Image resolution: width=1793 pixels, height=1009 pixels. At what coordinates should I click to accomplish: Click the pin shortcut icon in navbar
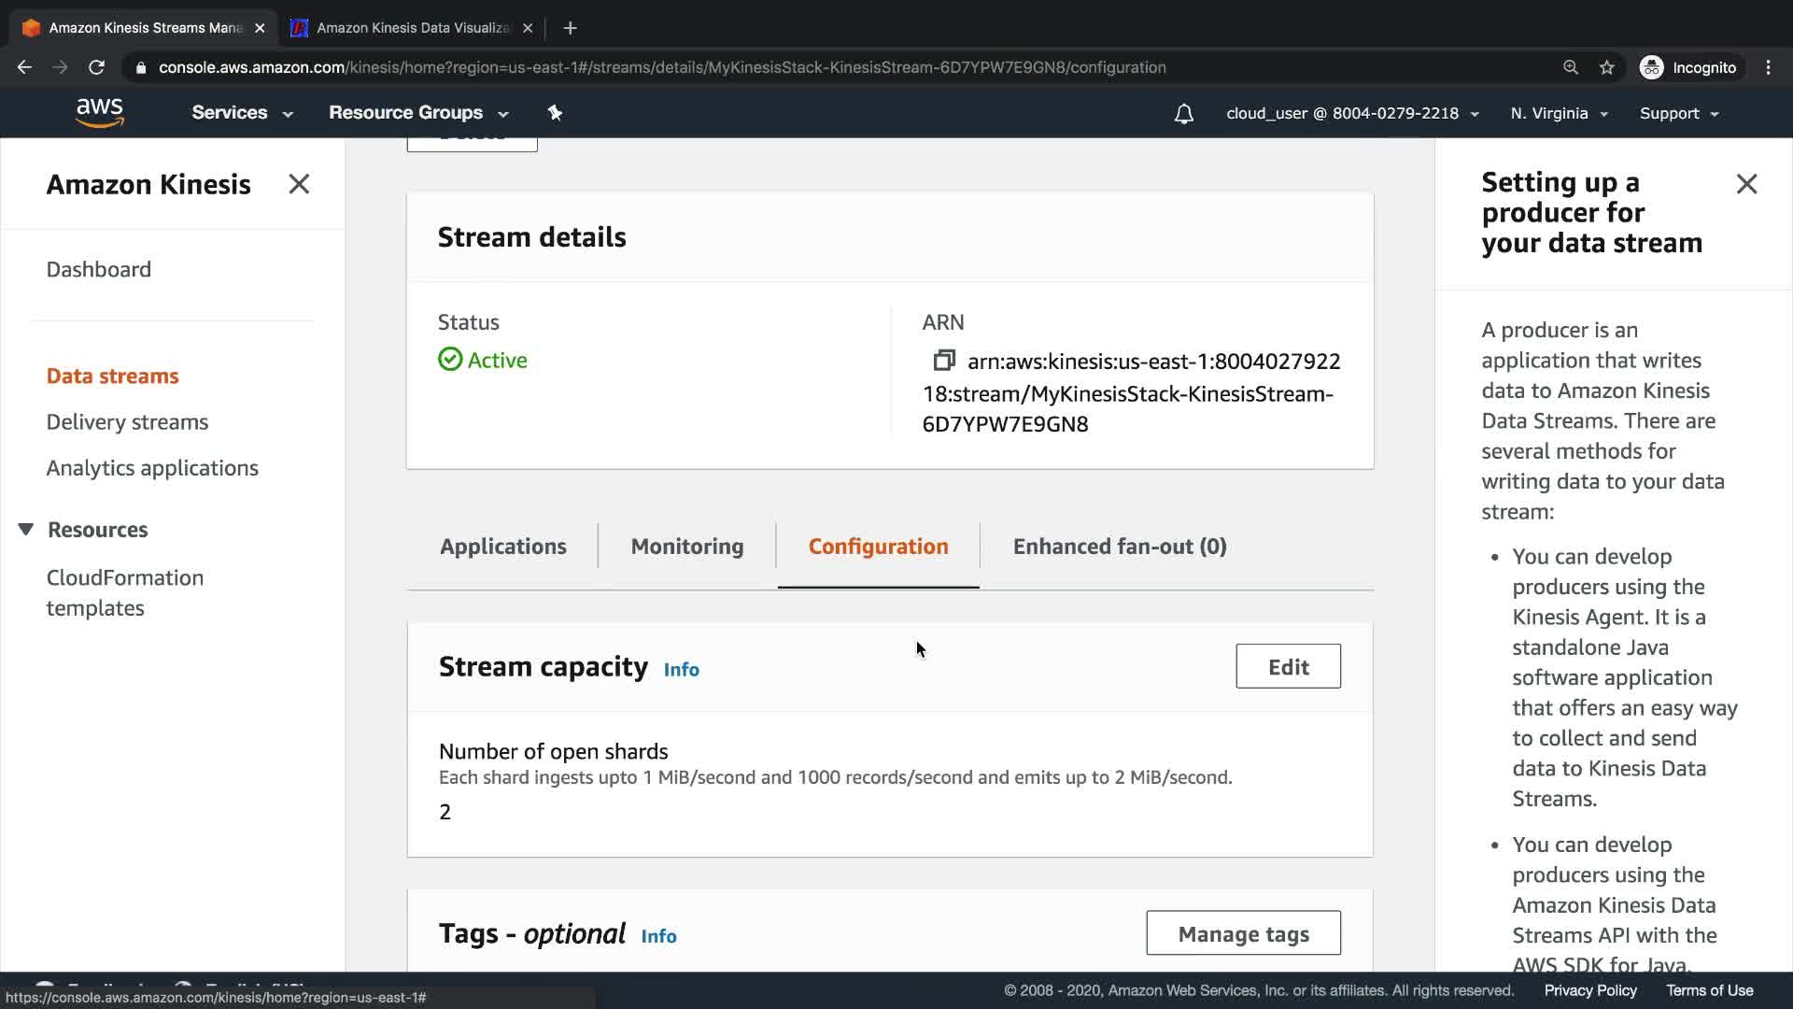pos(555,113)
